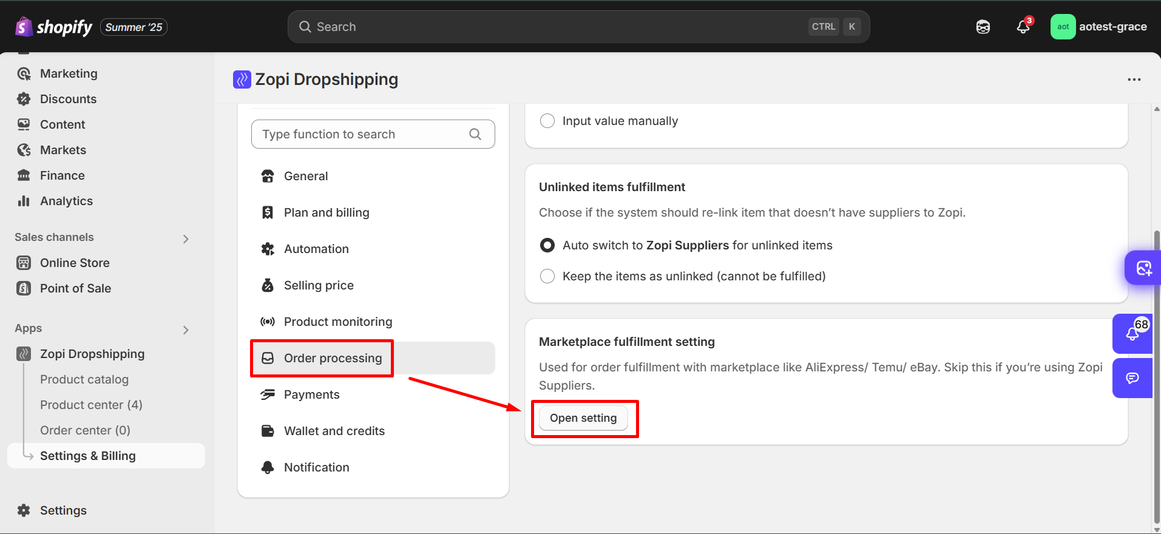Click the Online Store icon
This screenshot has width=1161, height=534.
[x=24, y=263]
